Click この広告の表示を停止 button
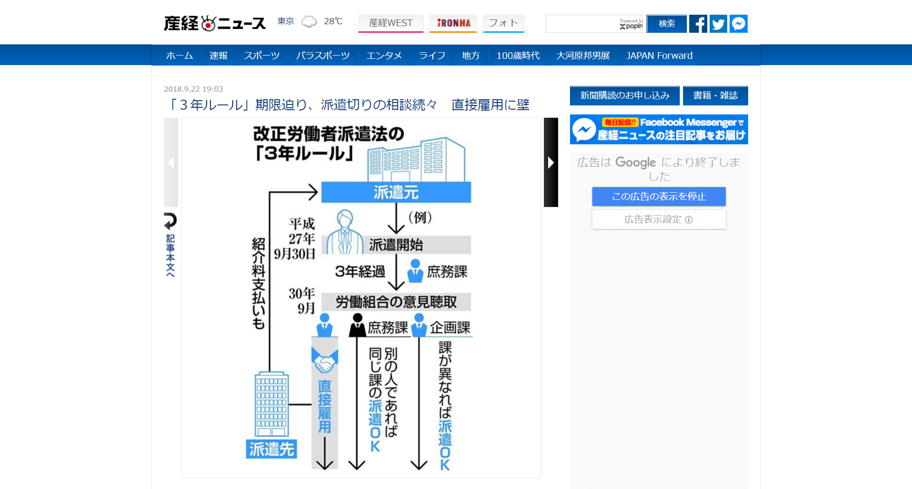 click(659, 197)
